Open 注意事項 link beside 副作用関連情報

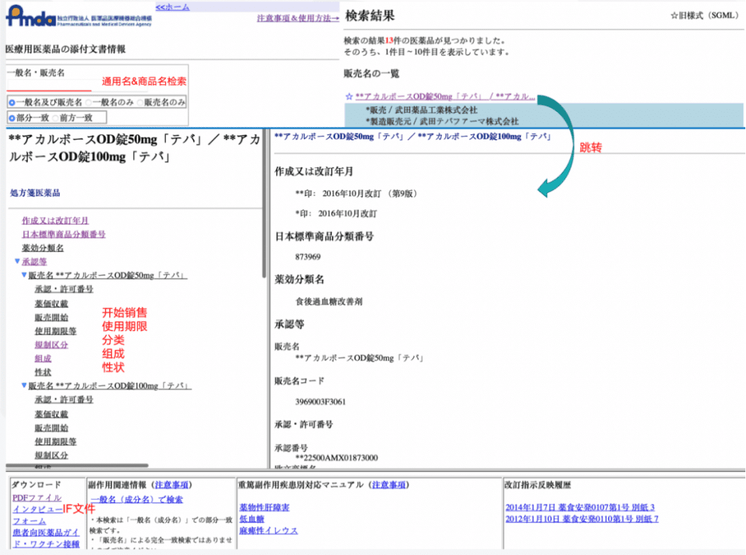[x=172, y=485]
